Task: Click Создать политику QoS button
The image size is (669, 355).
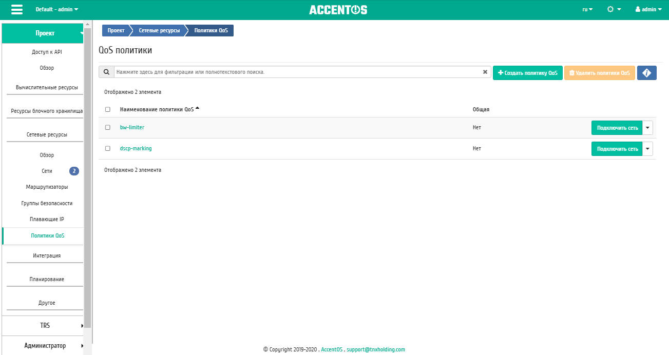Action: click(x=528, y=73)
